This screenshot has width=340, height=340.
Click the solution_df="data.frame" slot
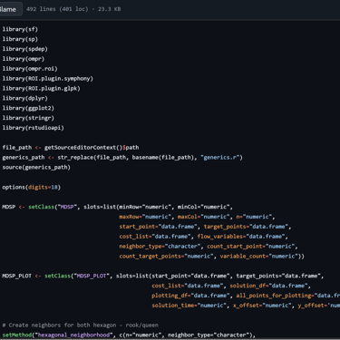point(268,286)
